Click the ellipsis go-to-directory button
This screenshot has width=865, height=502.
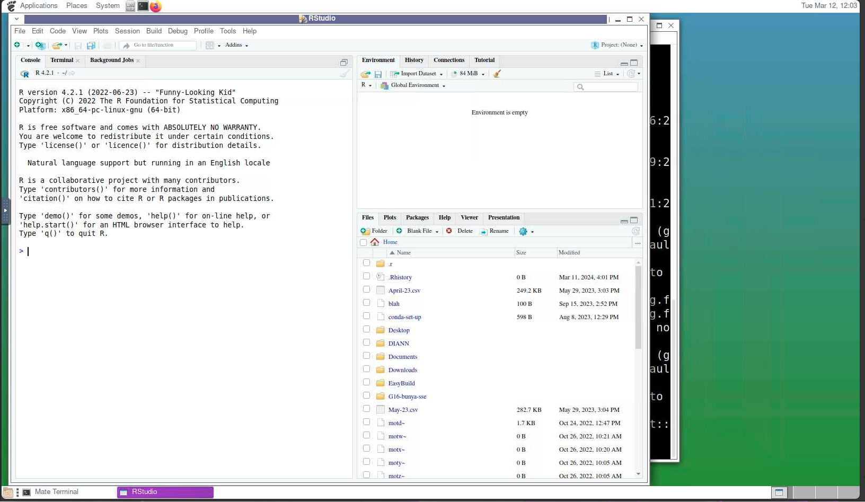coord(638,243)
